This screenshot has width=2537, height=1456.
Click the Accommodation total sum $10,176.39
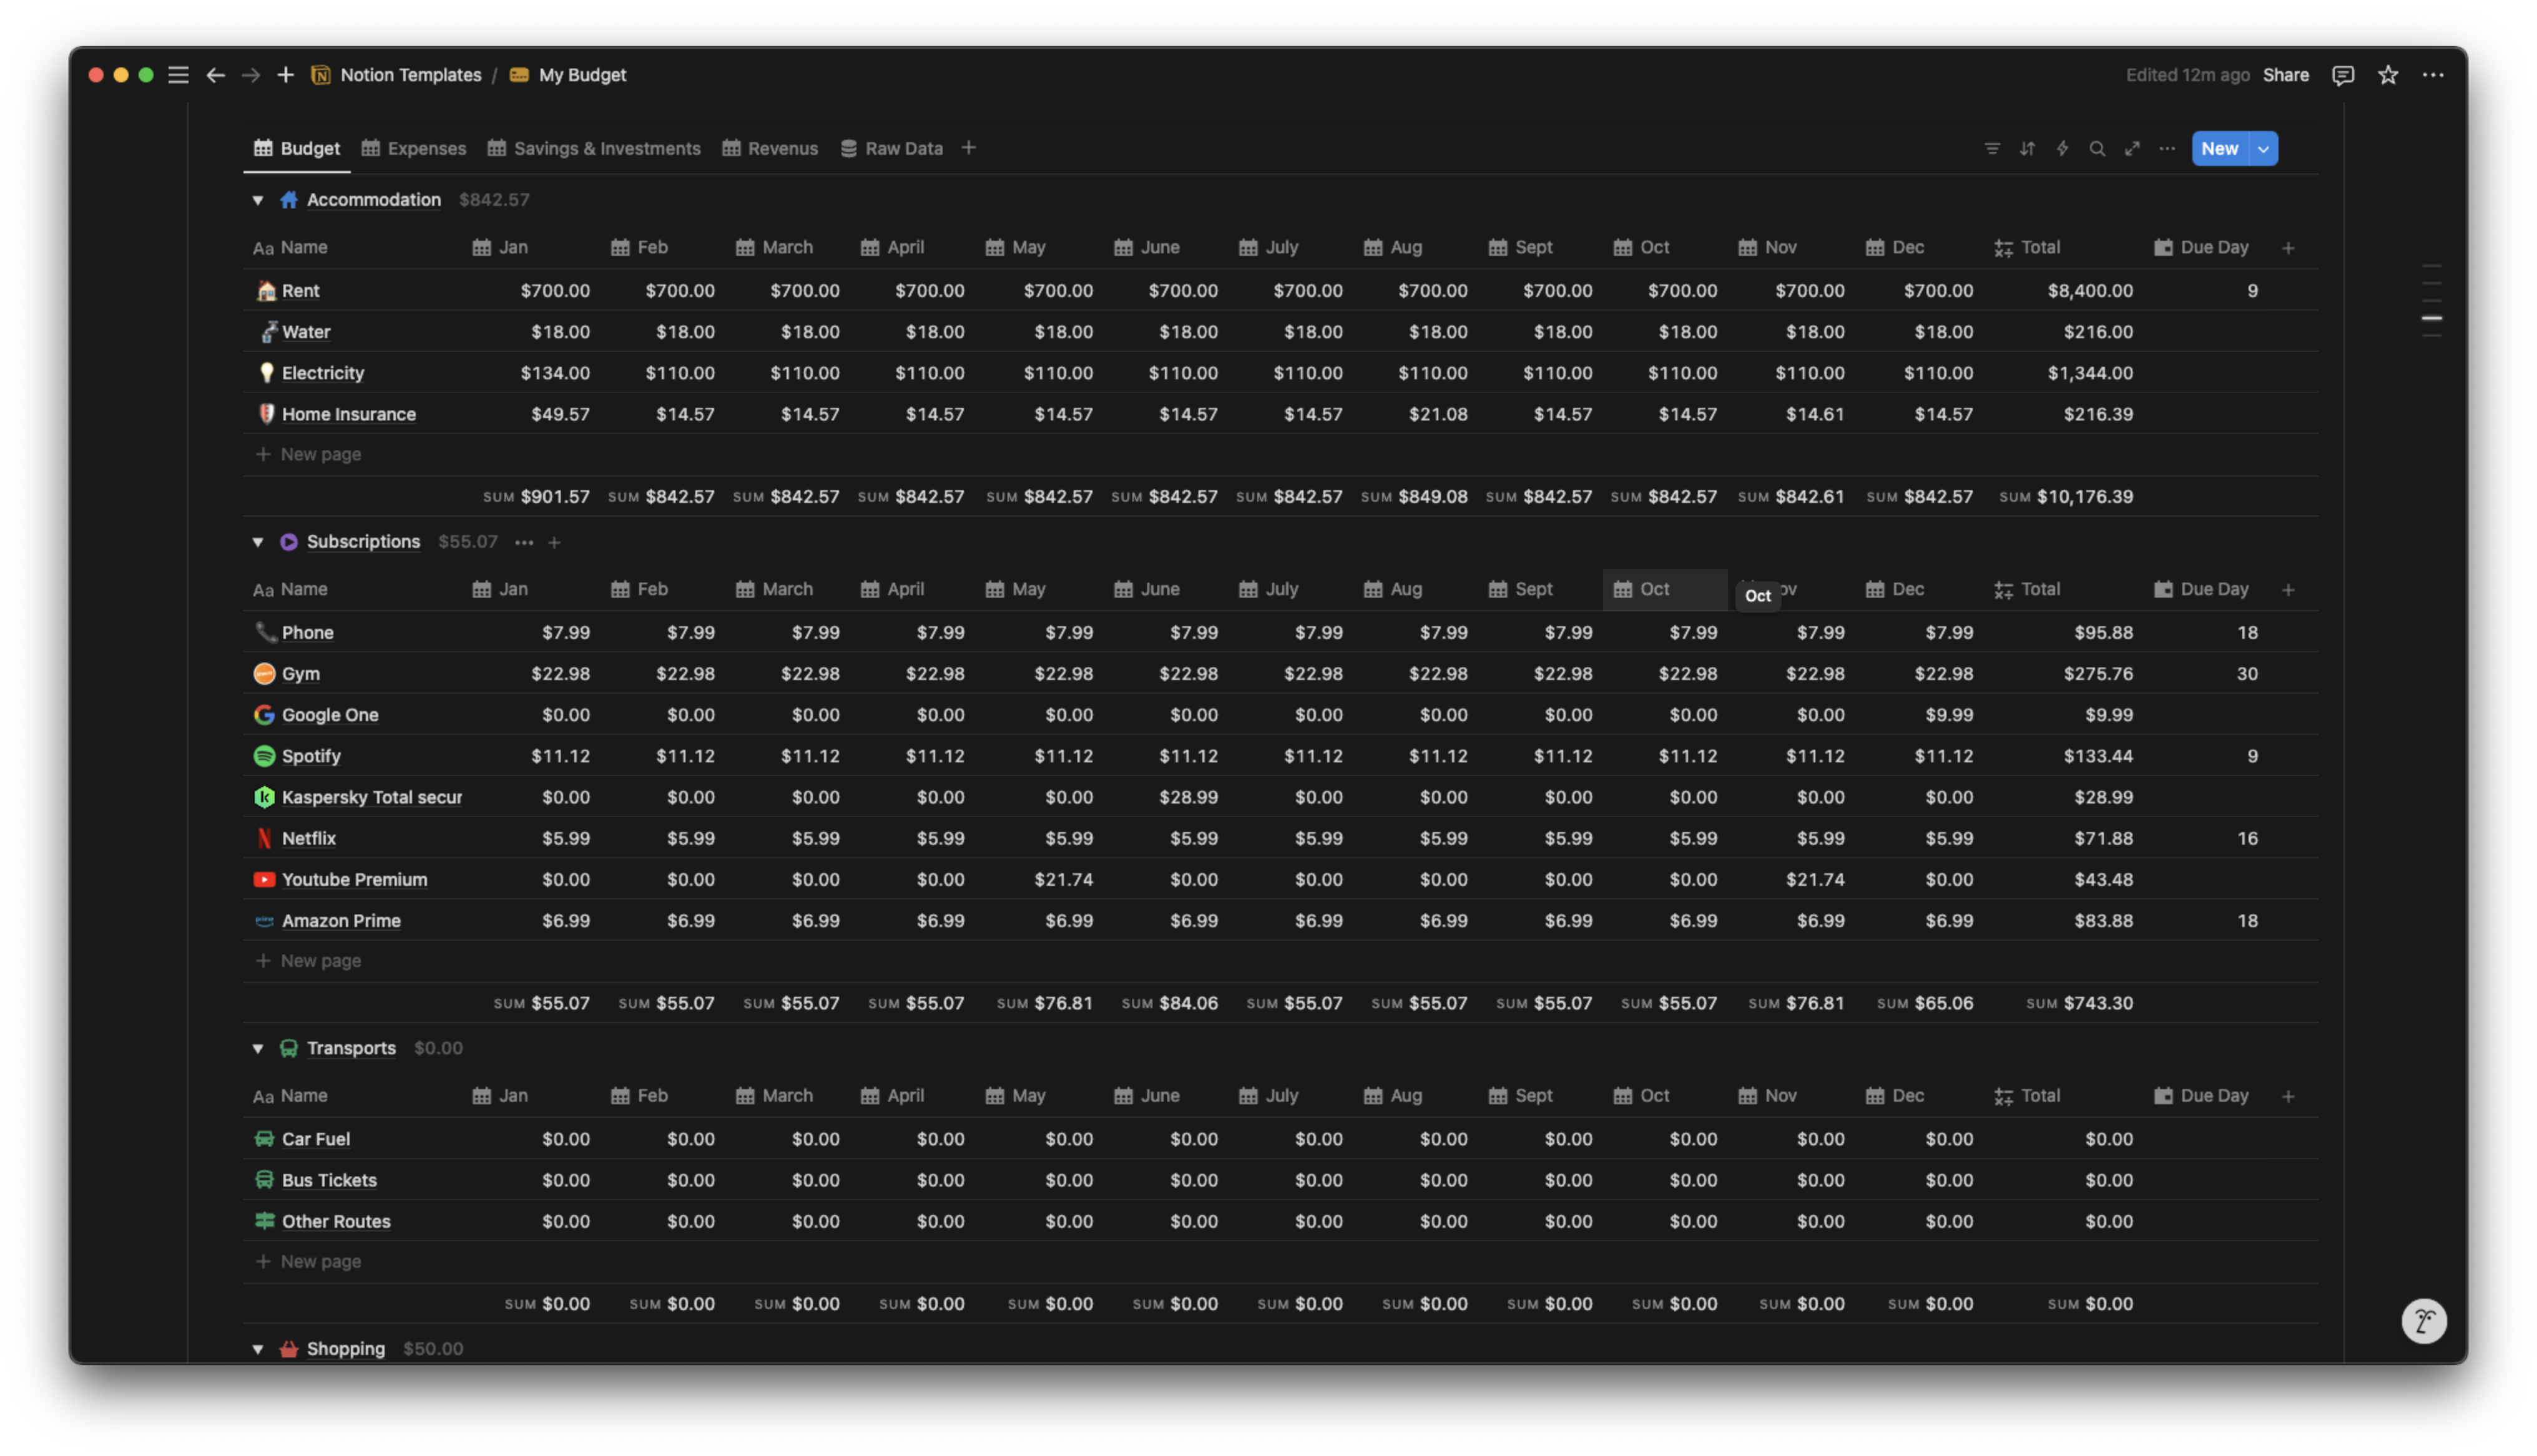2066,497
